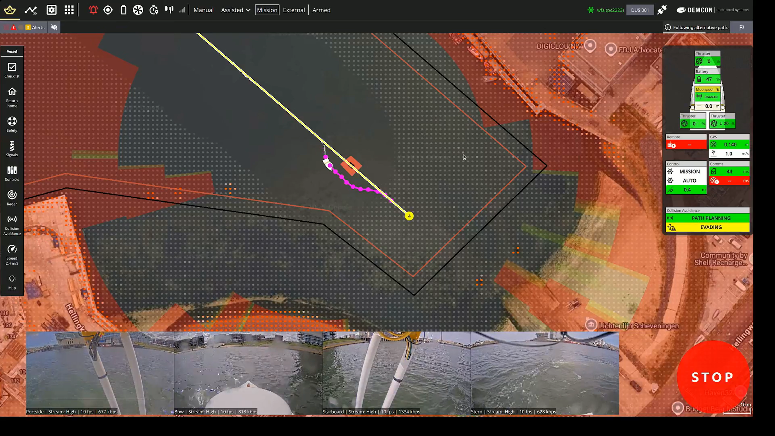775x436 pixels.
Task: Click the yellow EVADING status bar
Action: coord(707,227)
